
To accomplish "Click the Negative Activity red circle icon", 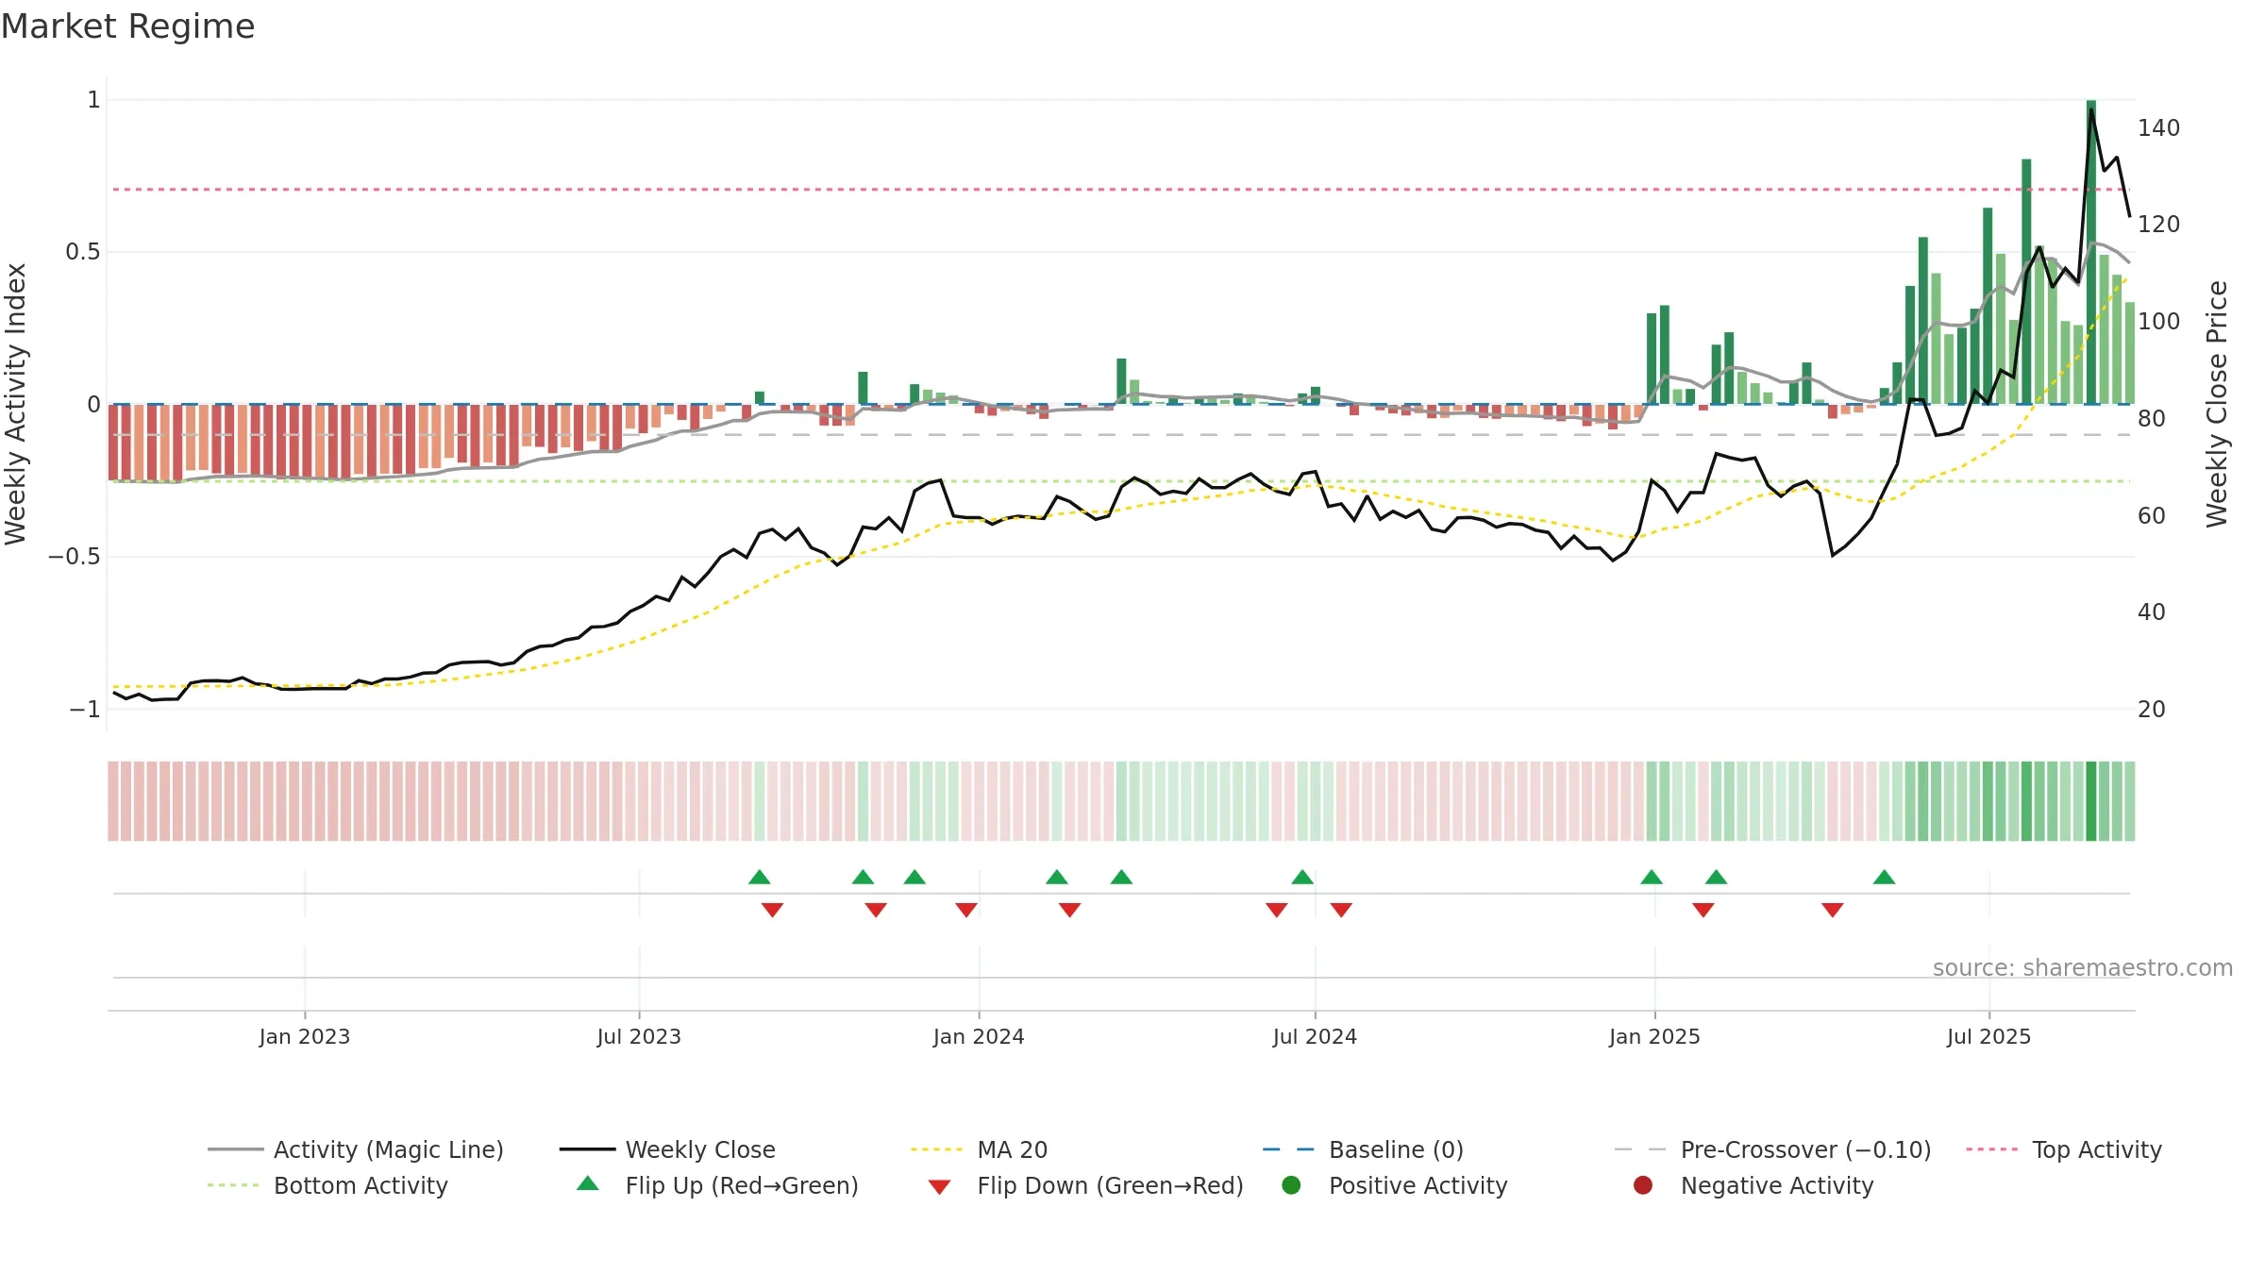I will coord(1643,1184).
